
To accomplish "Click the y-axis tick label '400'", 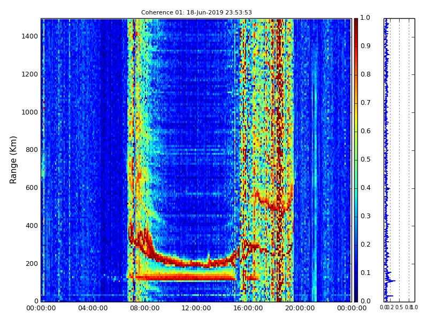I will (32, 226).
